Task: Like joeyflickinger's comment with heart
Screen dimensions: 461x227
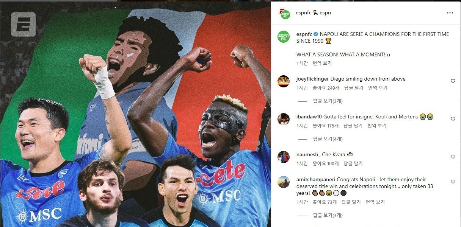Action: (453, 81)
